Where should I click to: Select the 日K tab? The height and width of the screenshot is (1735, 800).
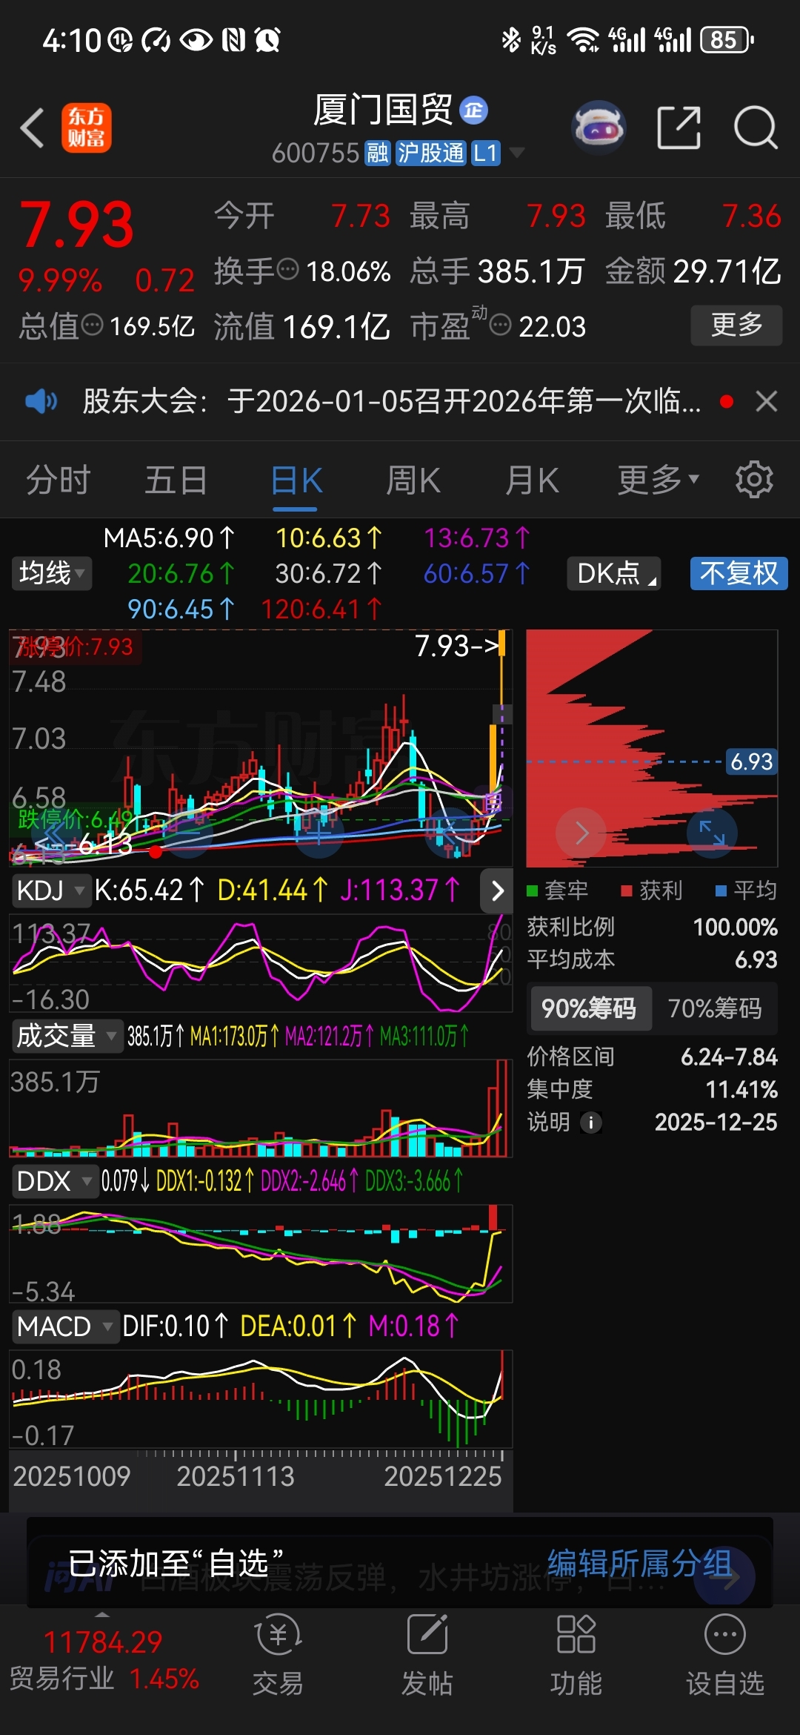(296, 480)
